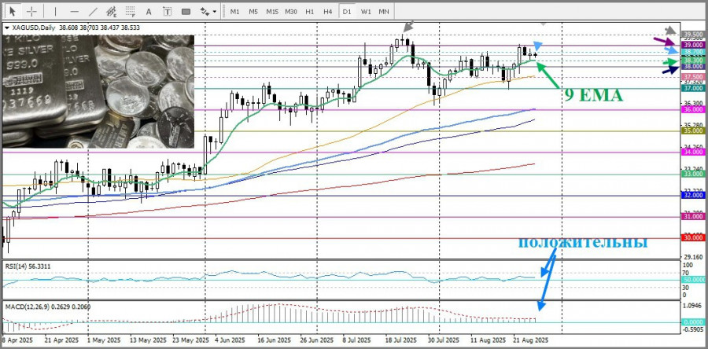The image size is (708, 349).
Task: Pick the Fibonacci retracement tool
Action: pos(131,11)
